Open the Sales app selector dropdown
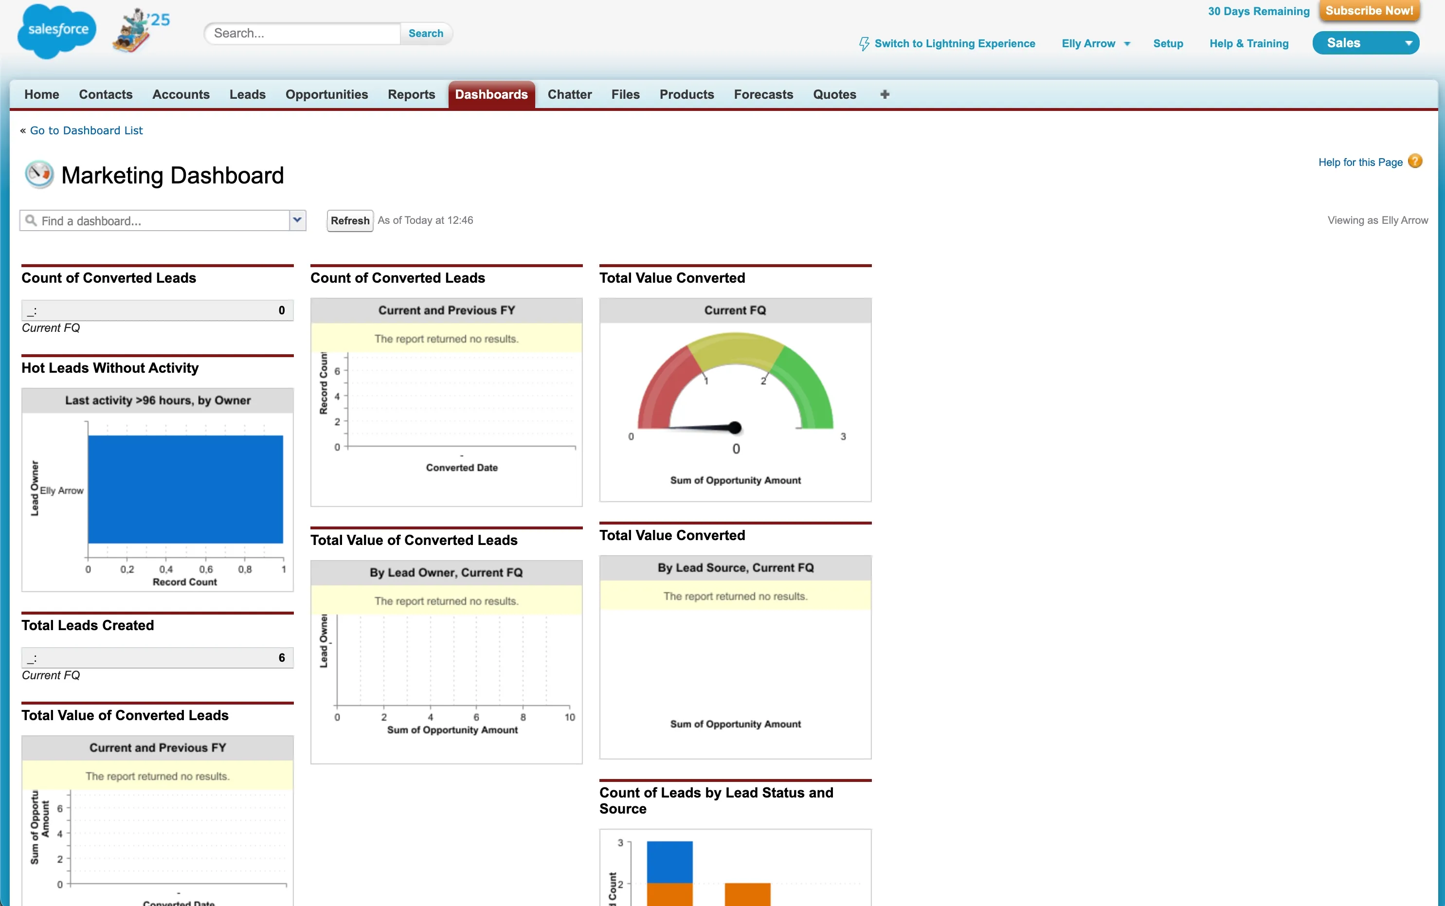Image resolution: width=1445 pixels, height=906 pixels. 1366,42
